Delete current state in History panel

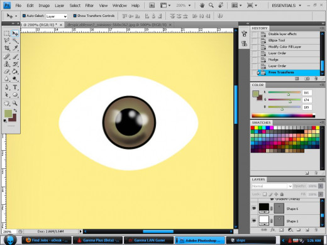pos(316,79)
